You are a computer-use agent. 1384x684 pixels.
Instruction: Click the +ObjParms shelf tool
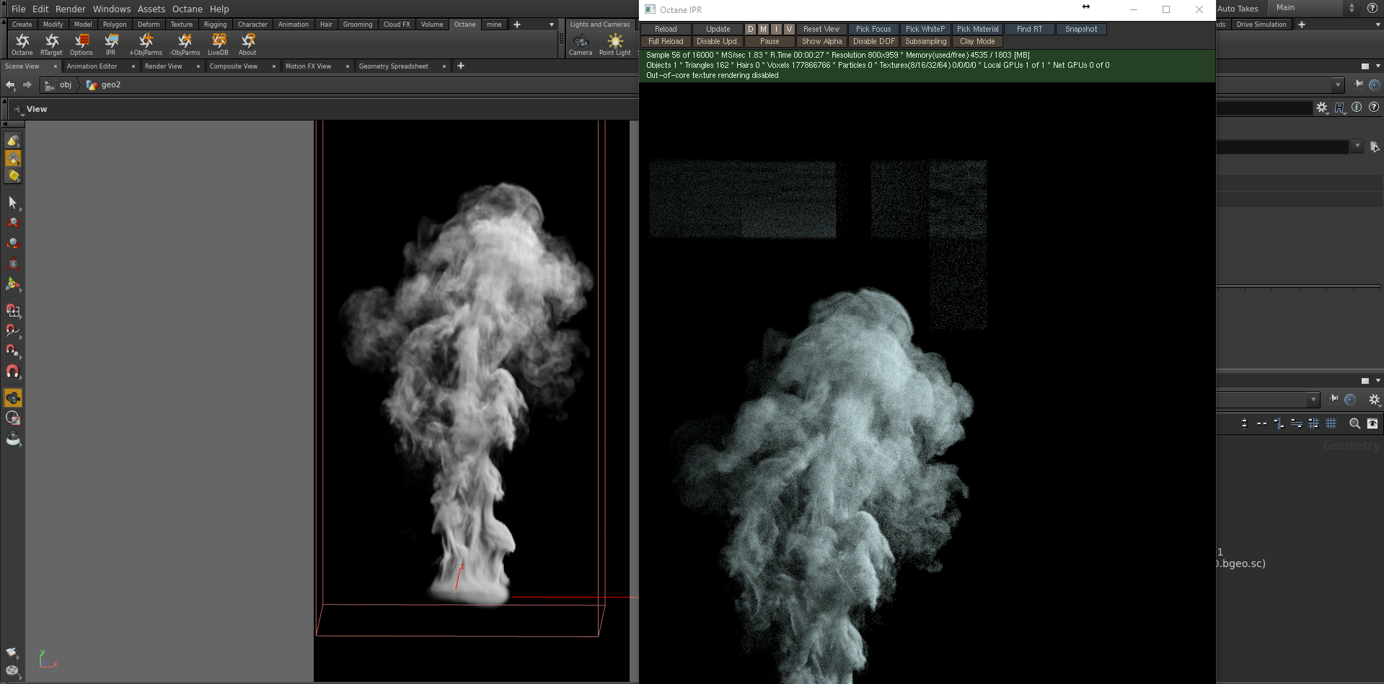coord(146,43)
